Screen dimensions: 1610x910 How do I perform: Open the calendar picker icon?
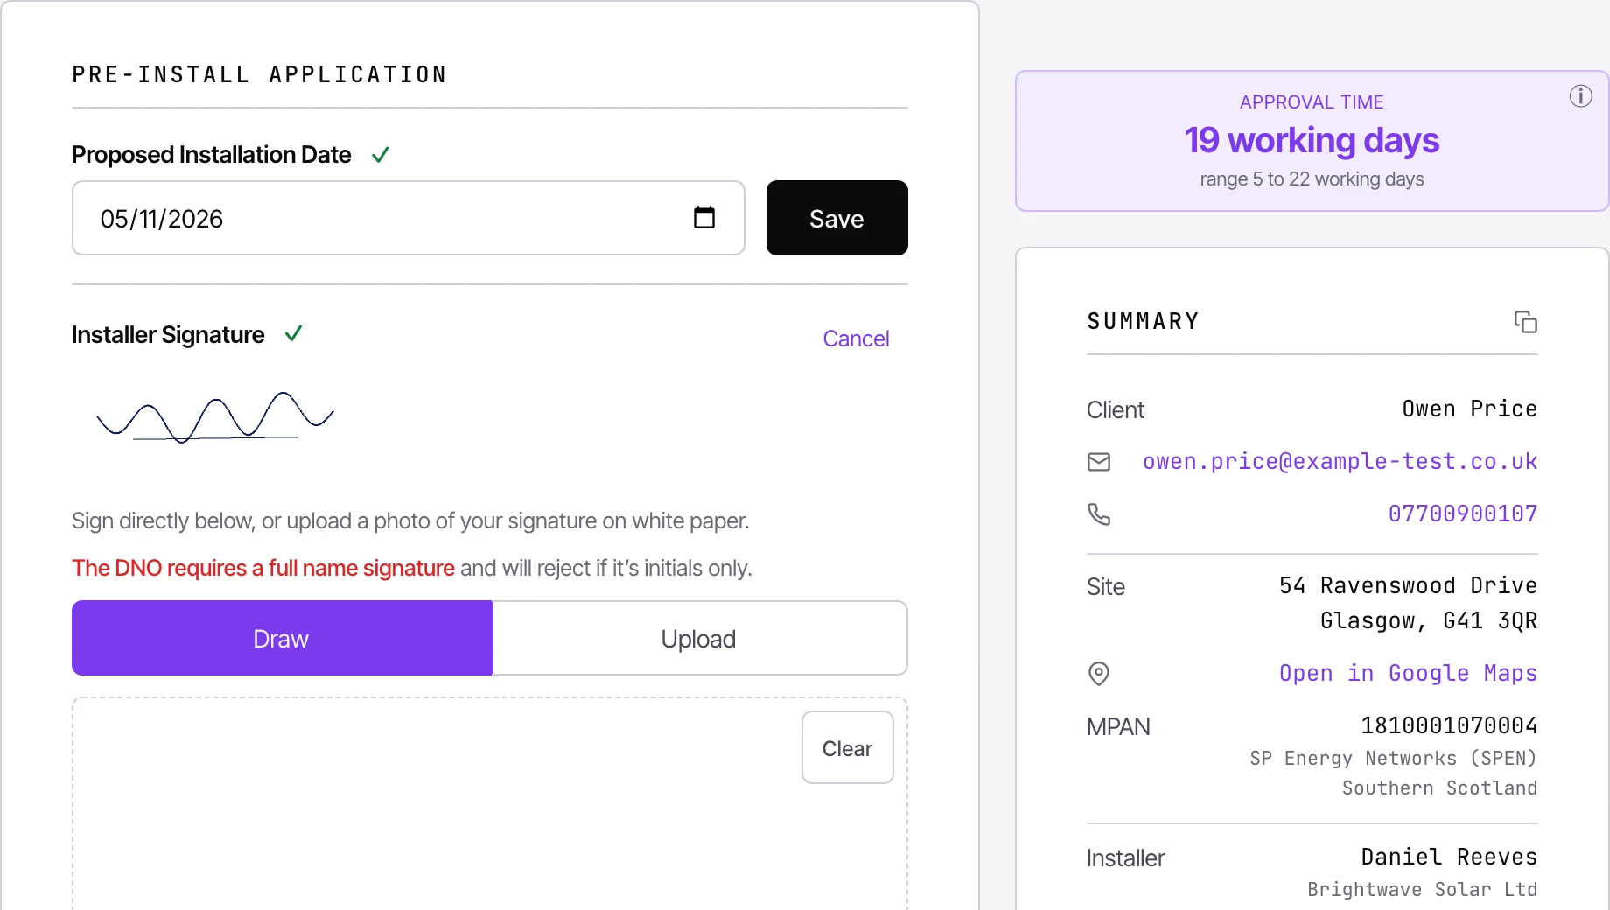(704, 217)
